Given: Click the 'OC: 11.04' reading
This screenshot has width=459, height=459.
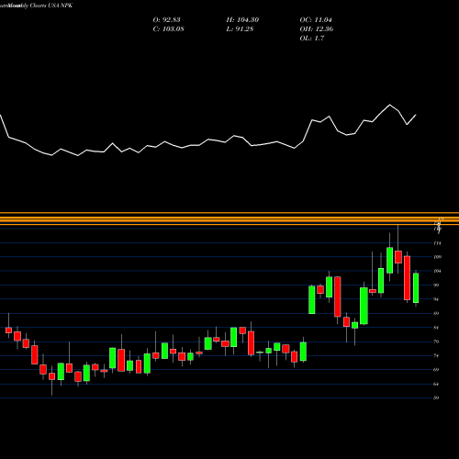Looking at the screenshot, I should 316,20.
